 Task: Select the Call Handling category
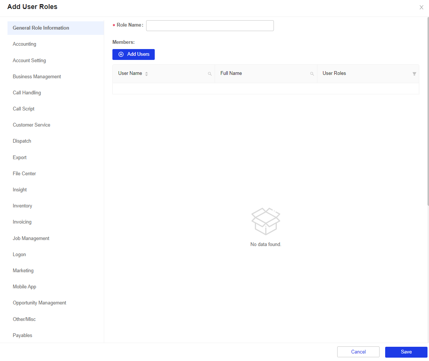pos(27,92)
